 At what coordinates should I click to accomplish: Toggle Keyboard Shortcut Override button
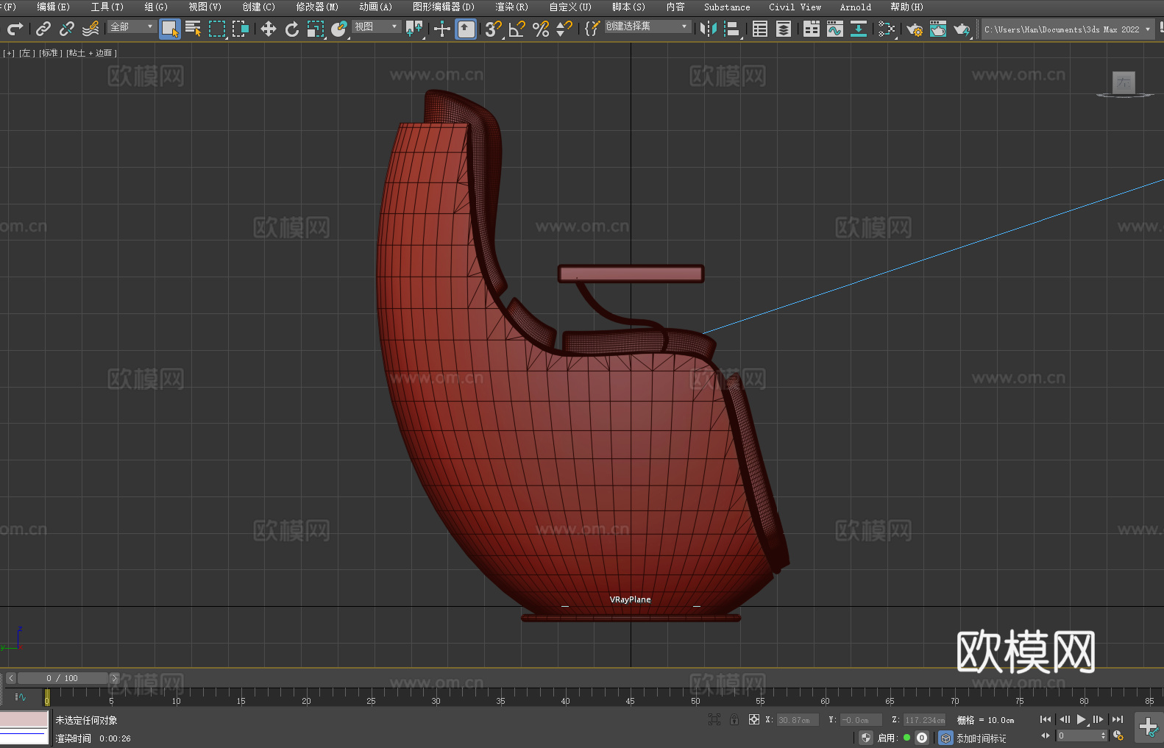[x=466, y=29]
